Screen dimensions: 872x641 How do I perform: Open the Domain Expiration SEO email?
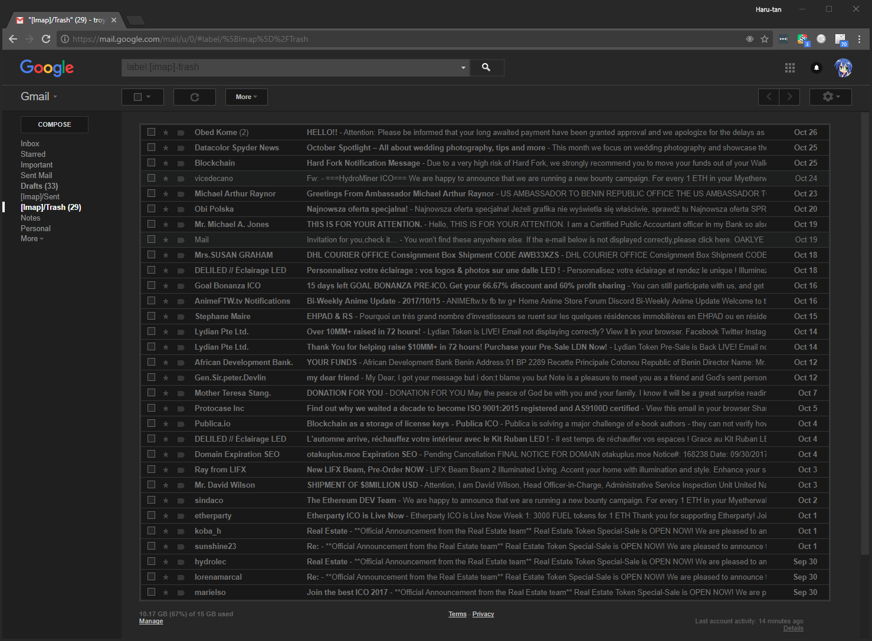pos(484,455)
